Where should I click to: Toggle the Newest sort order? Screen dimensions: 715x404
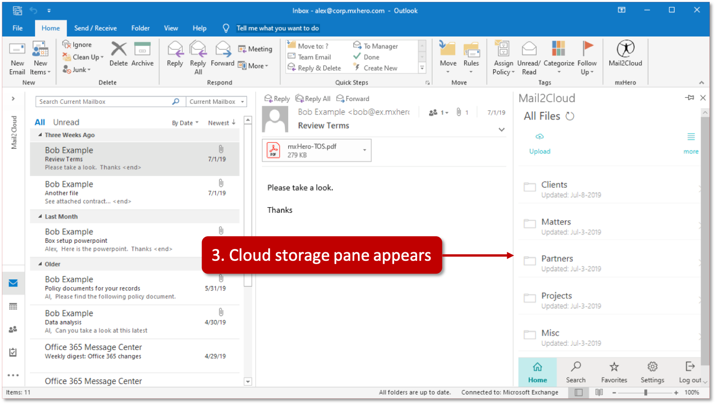point(222,123)
